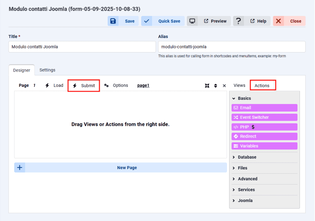Switch to the Settings tab
Viewport: 315px width, 221px height.
point(47,70)
